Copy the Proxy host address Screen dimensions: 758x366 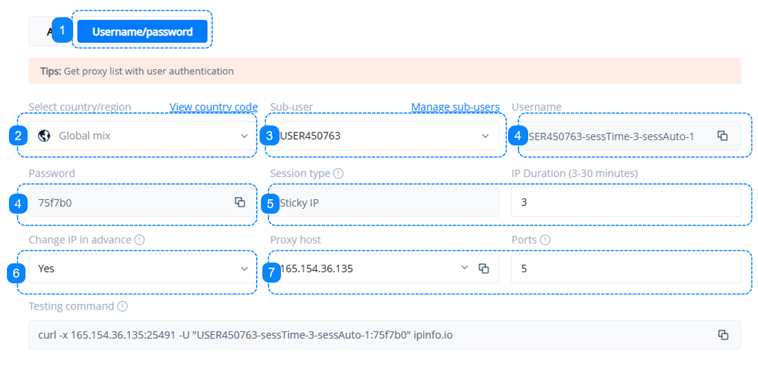pos(484,268)
